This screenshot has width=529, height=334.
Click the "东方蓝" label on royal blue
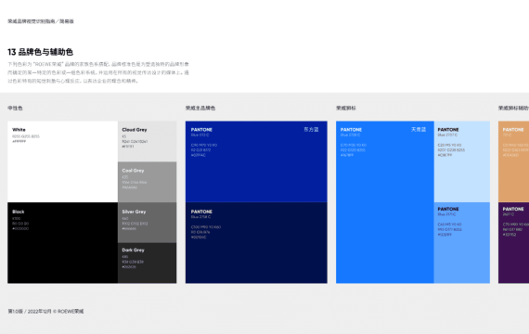pyautogui.click(x=311, y=130)
